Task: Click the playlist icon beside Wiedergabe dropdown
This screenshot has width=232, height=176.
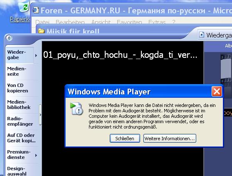Action: pos(201,35)
